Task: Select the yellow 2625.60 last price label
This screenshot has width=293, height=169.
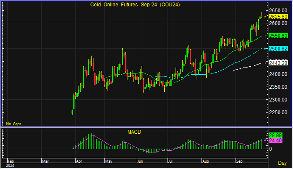Action: (278, 17)
